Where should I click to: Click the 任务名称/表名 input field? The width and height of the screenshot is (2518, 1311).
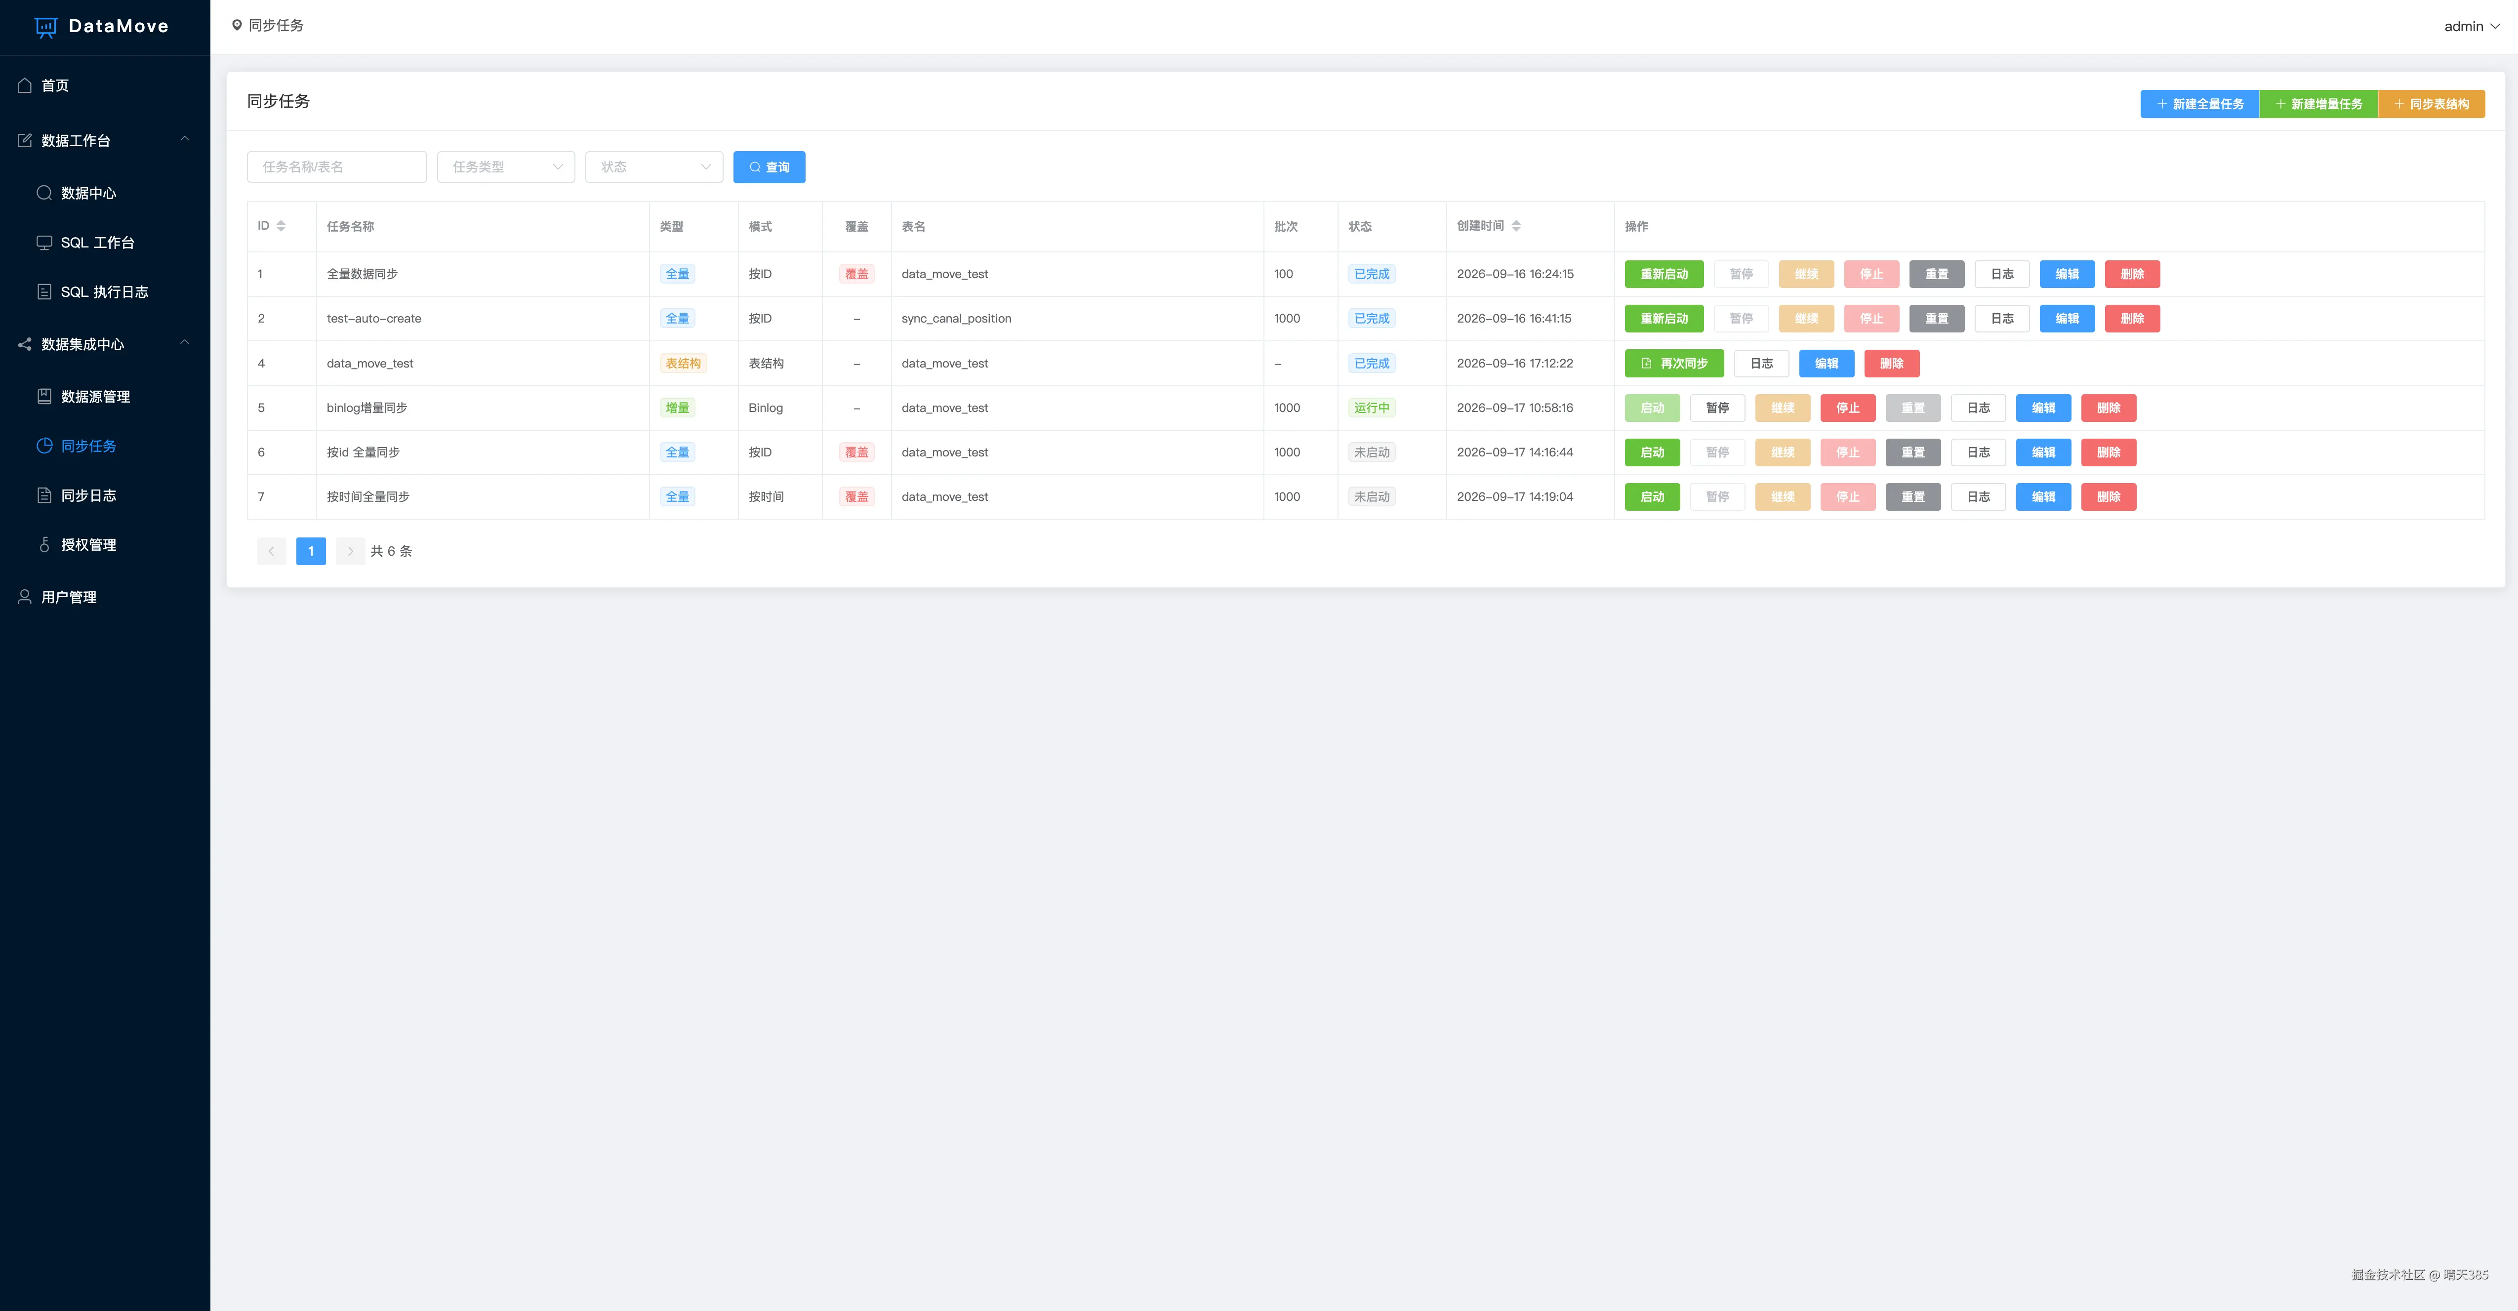point(337,167)
